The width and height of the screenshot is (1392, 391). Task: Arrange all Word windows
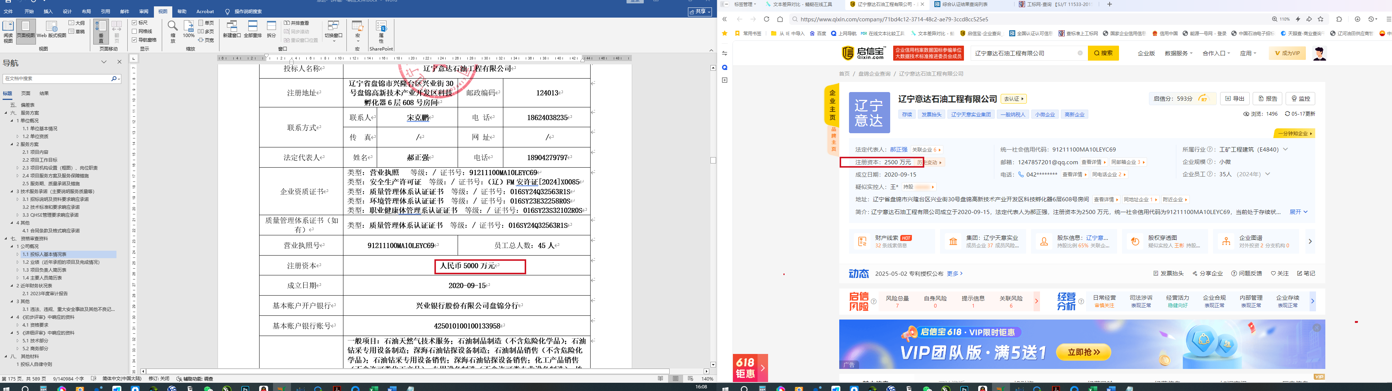tap(253, 29)
